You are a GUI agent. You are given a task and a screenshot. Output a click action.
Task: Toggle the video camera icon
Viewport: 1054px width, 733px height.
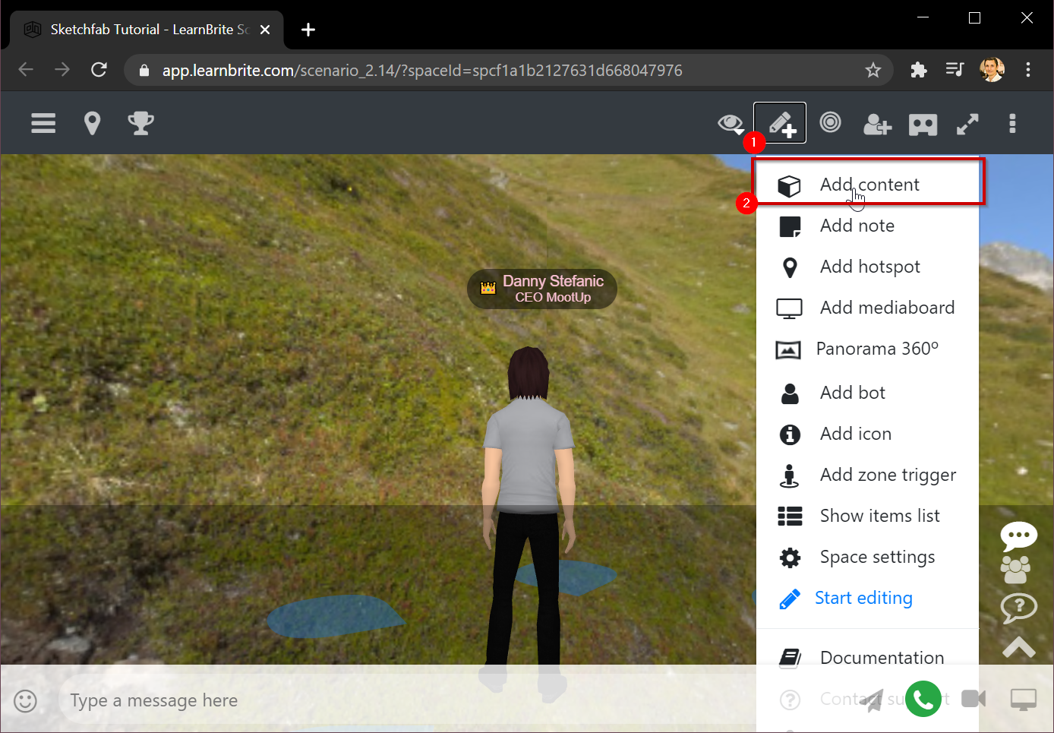(x=973, y=699)
